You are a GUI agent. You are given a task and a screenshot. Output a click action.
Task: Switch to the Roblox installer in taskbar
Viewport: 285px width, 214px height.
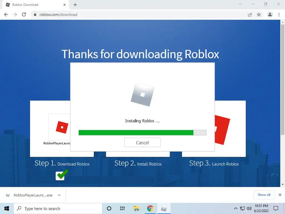point(164,208)
